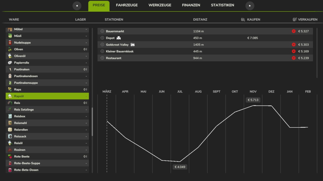Click the Depot pallet storage icon
The width and height of the screenshot is (323, 181).
119,38
